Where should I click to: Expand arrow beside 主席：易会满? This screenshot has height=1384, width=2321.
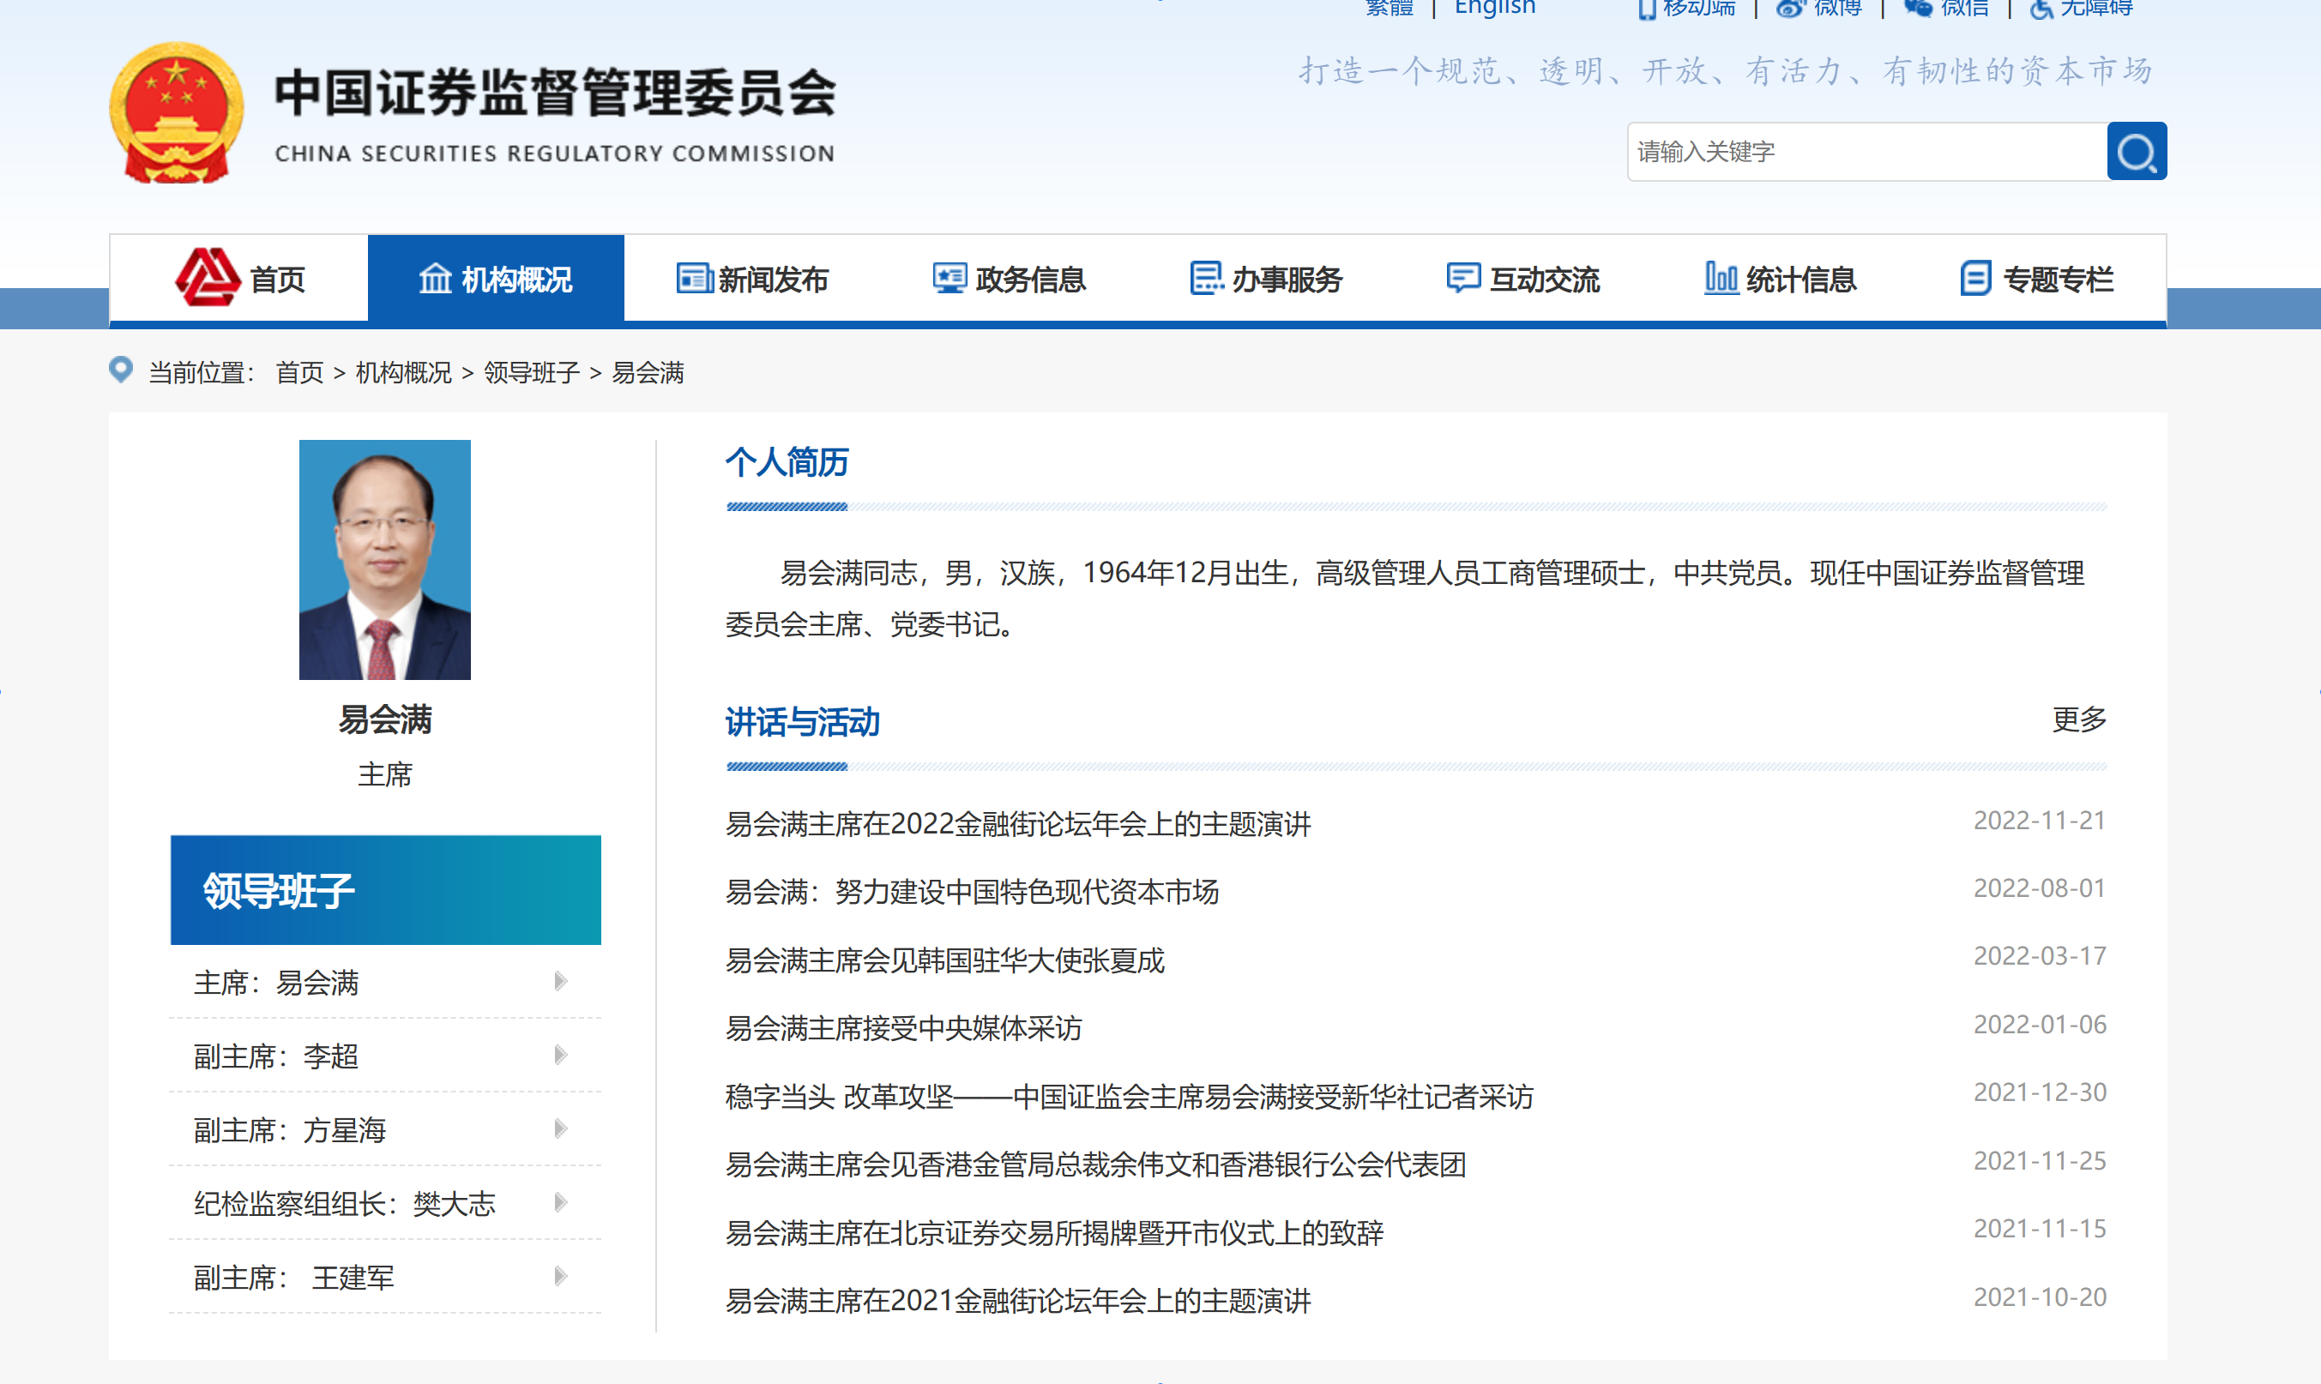[561, 981]
